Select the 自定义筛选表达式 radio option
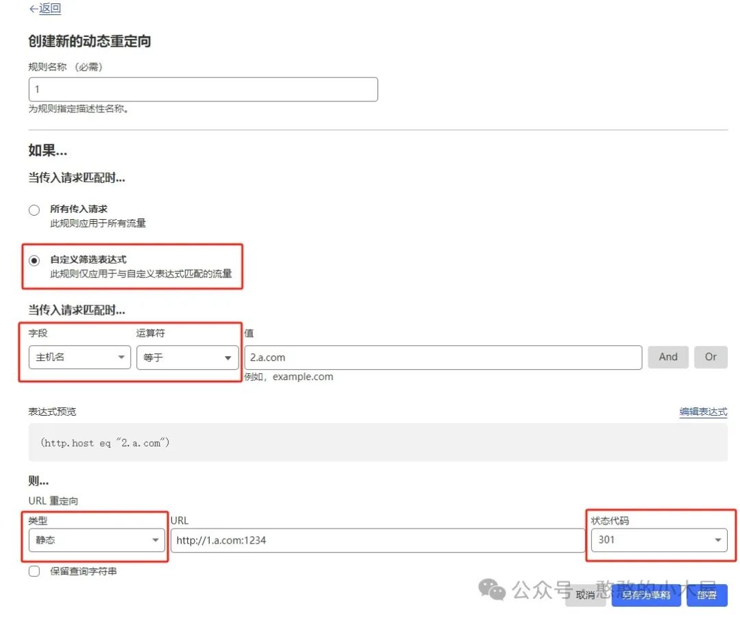740x619 pixels. (x=34, y=261)
